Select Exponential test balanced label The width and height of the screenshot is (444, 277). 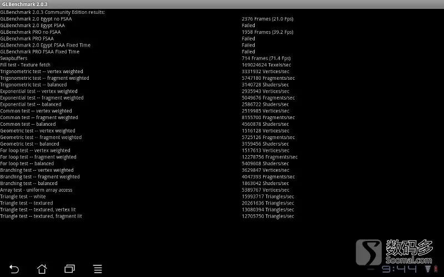[x=31, y=104]
